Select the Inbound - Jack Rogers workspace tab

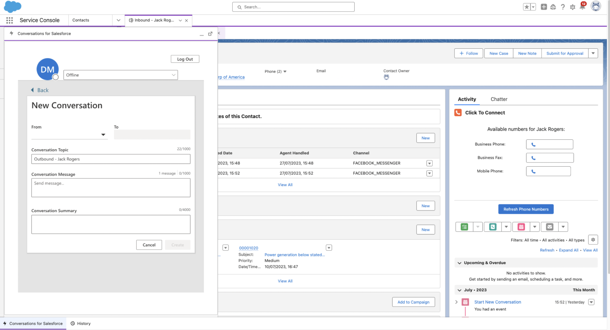pyautogui.click(x=154, y=20)
